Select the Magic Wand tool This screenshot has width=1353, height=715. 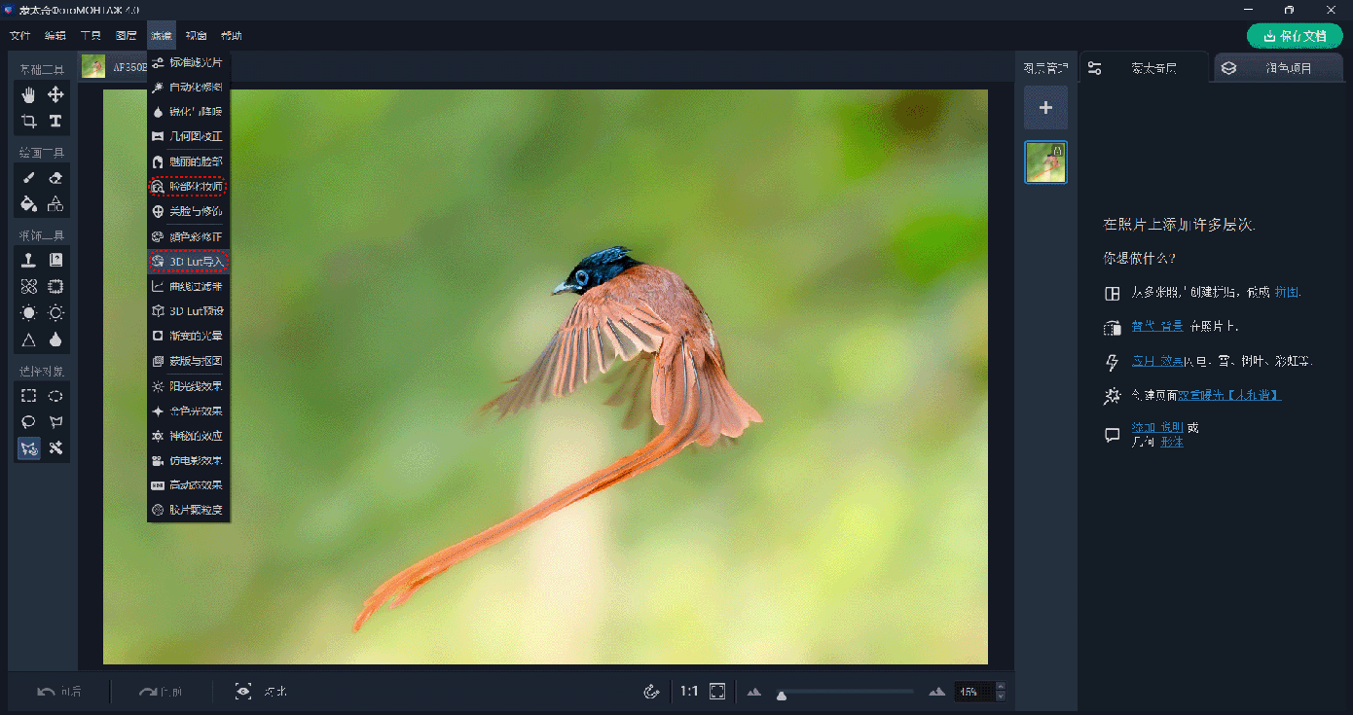coord(56,448)
